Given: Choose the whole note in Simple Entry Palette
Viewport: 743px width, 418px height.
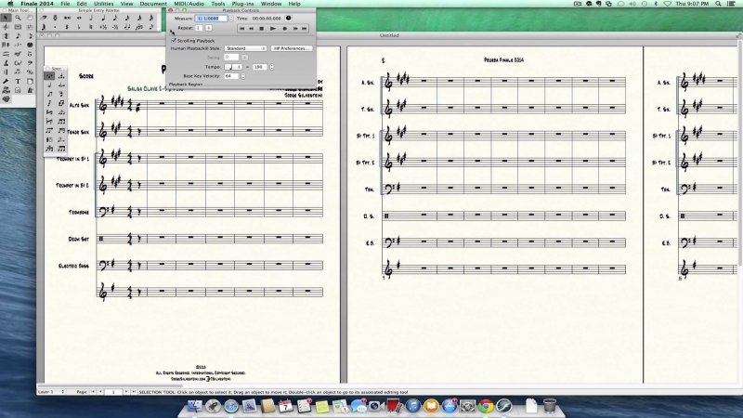Looking at the screenshot, I should 79,18.
